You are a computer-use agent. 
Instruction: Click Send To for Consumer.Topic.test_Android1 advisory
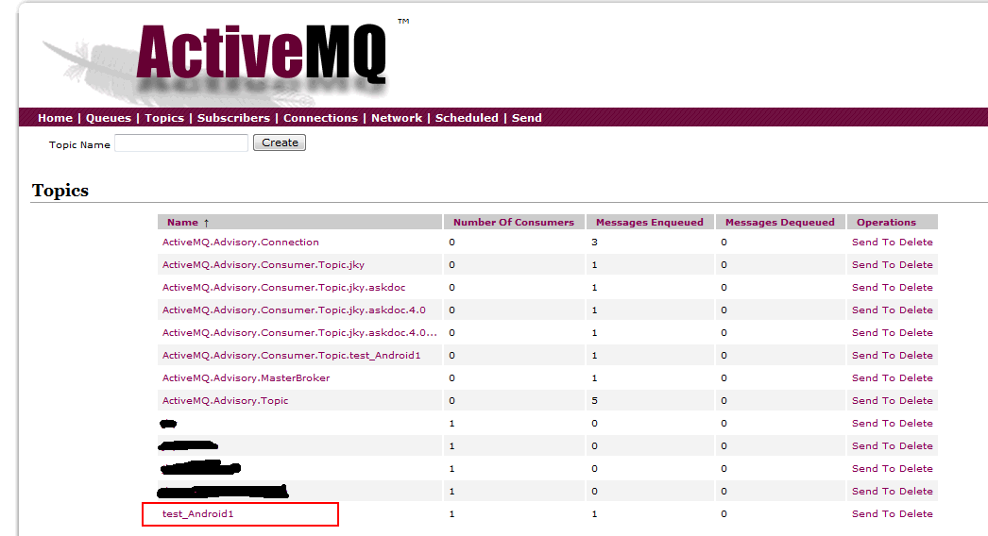coord(873,355)
